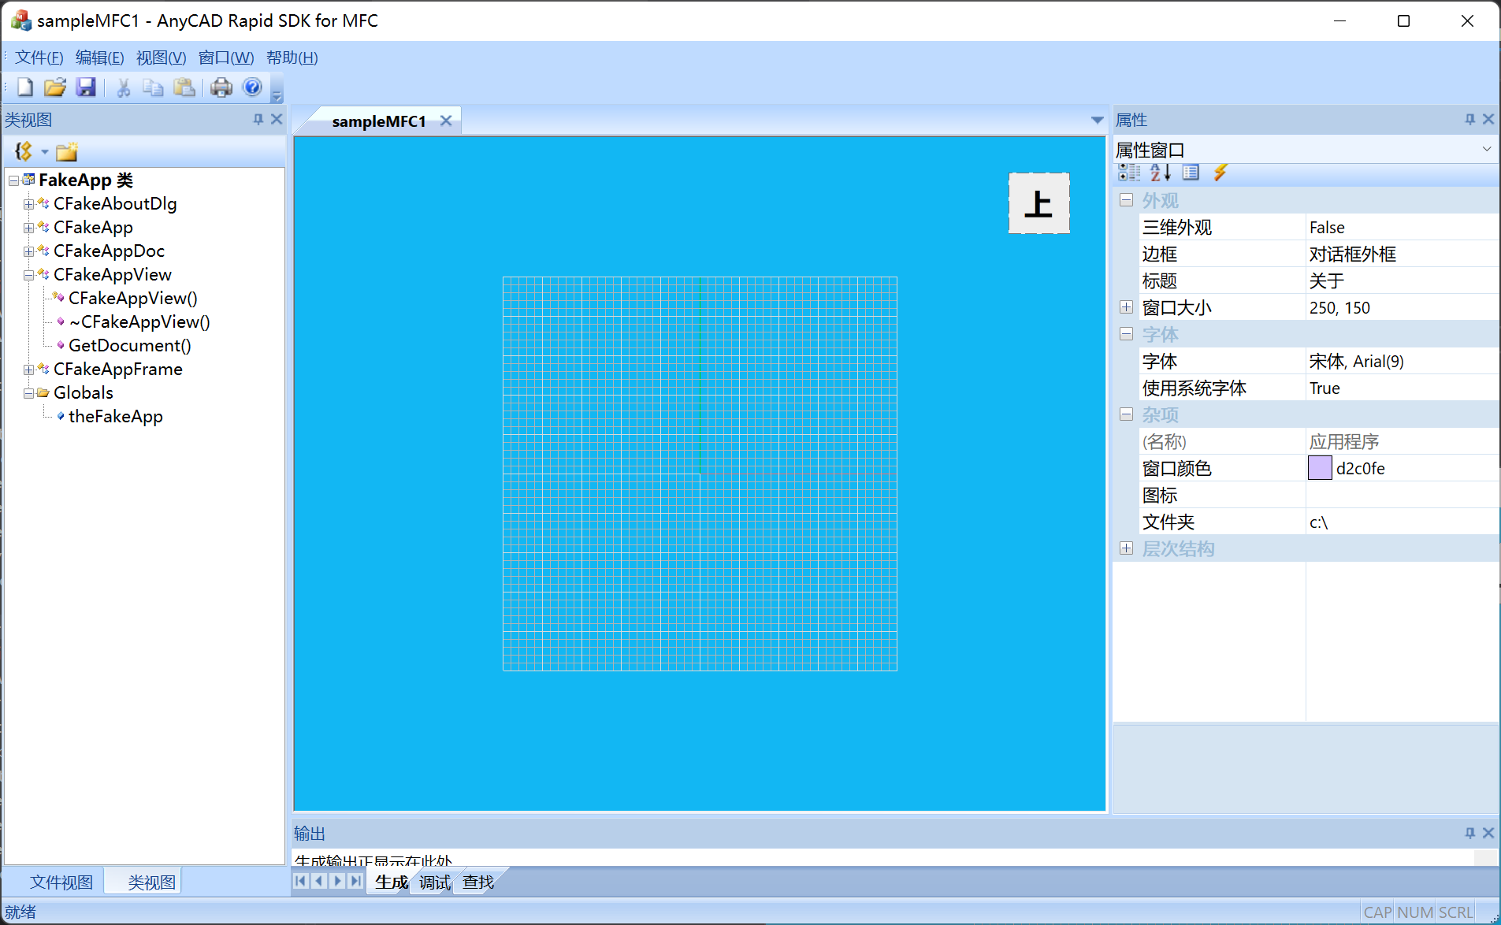Viewport: 1501px width, 925px height.
Task: Click the new folder icon in class view
Action: pyautogui.click(x=67, y=151)
